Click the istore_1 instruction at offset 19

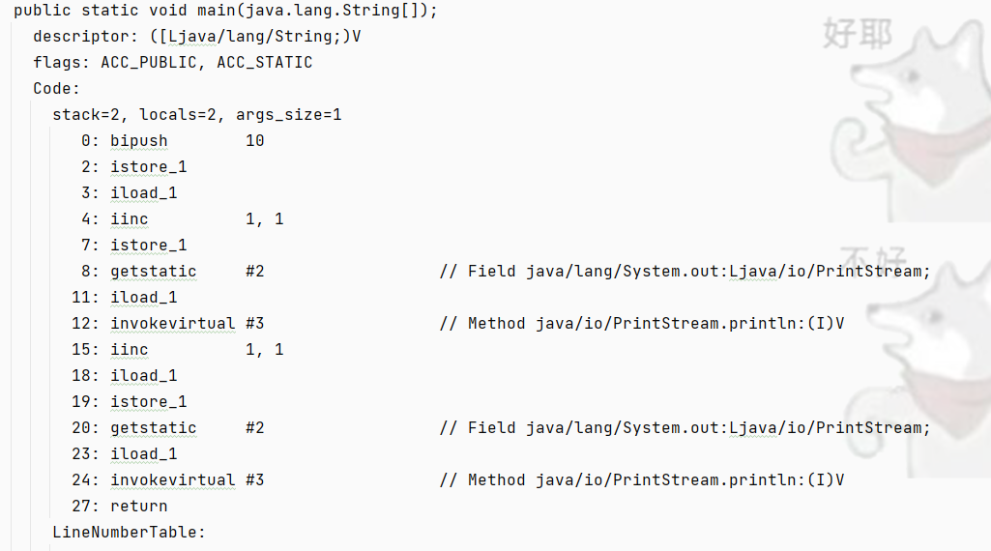[149, 402]
